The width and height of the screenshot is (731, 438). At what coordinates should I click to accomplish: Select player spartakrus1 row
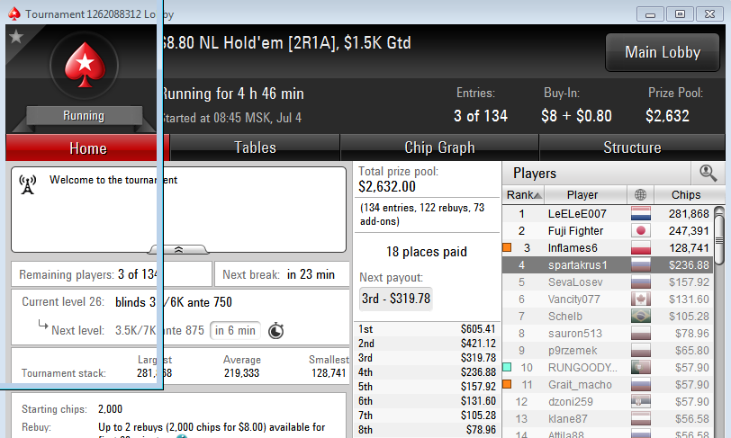(x=607, y=265)
